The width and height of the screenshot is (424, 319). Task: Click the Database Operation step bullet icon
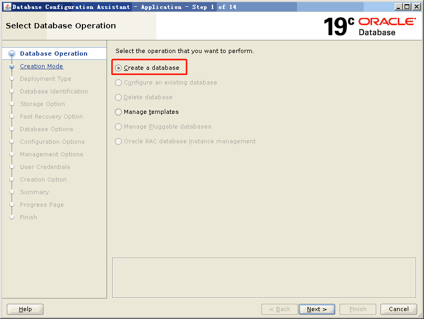12,54
